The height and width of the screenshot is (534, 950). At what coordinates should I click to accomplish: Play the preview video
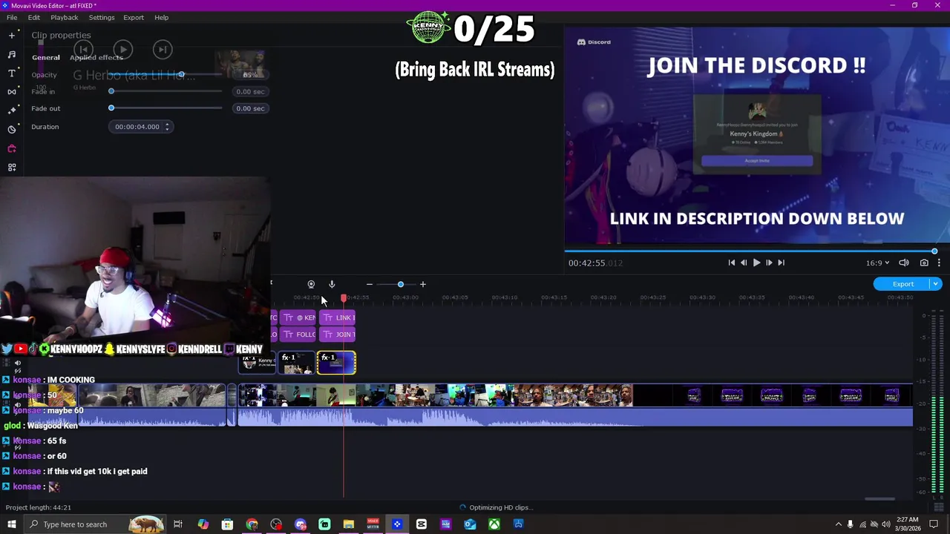(756, 263)
